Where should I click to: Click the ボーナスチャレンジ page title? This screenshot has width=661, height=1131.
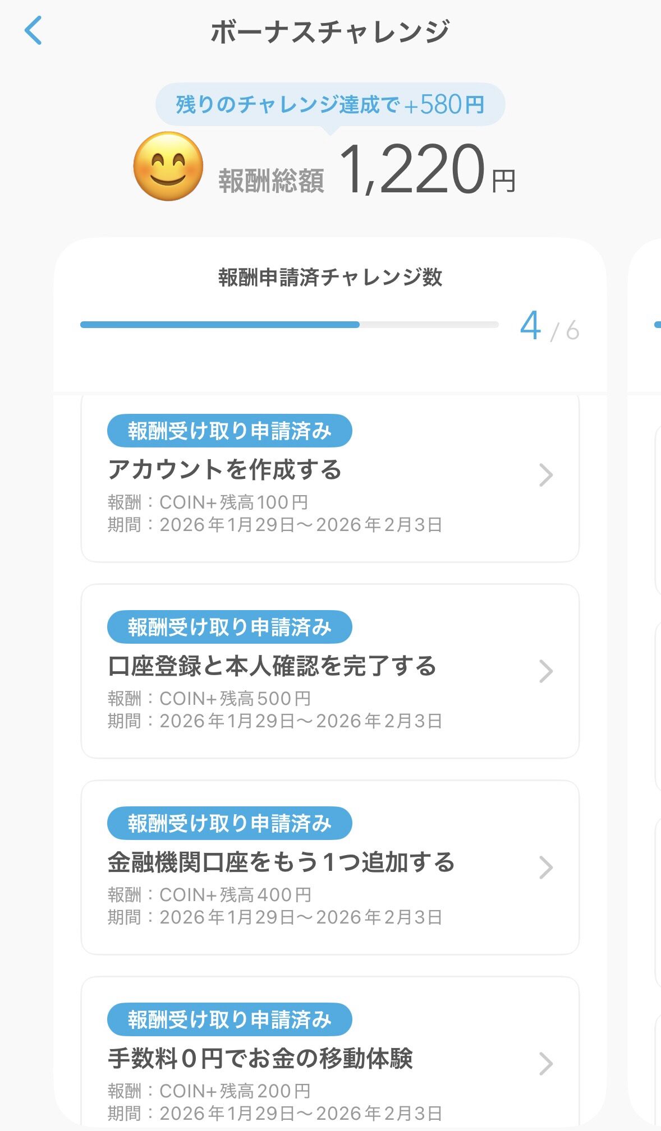(x=330, y=32)
